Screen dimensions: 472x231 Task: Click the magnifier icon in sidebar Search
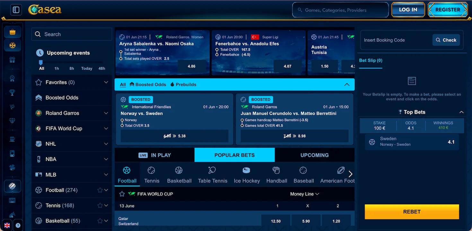38,34
